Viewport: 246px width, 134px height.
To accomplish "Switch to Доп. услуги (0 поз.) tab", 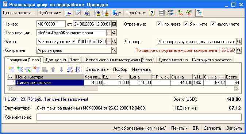I will [x=64, y=60].
